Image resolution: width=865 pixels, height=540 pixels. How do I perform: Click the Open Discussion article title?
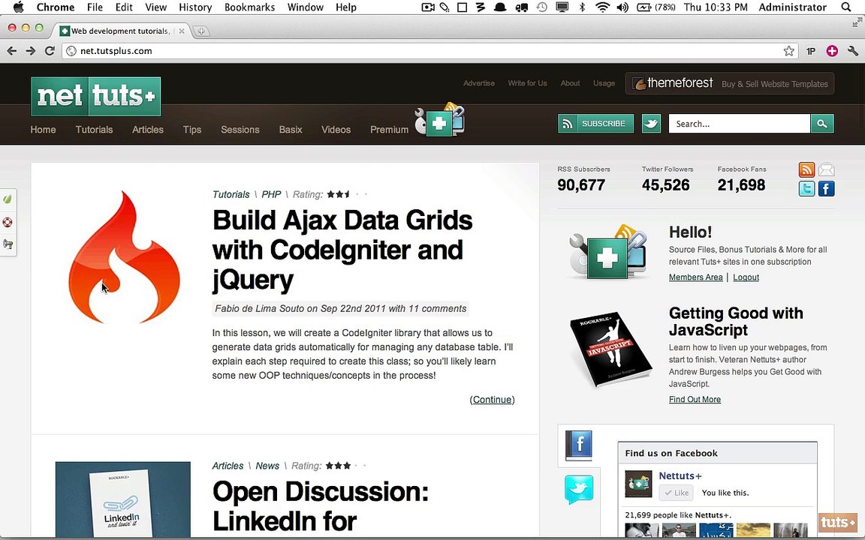click(321, 505)
